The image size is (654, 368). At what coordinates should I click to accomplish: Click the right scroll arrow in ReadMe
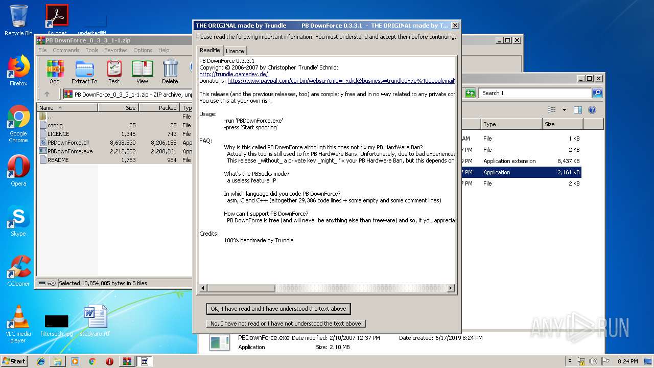pos(451,288)
